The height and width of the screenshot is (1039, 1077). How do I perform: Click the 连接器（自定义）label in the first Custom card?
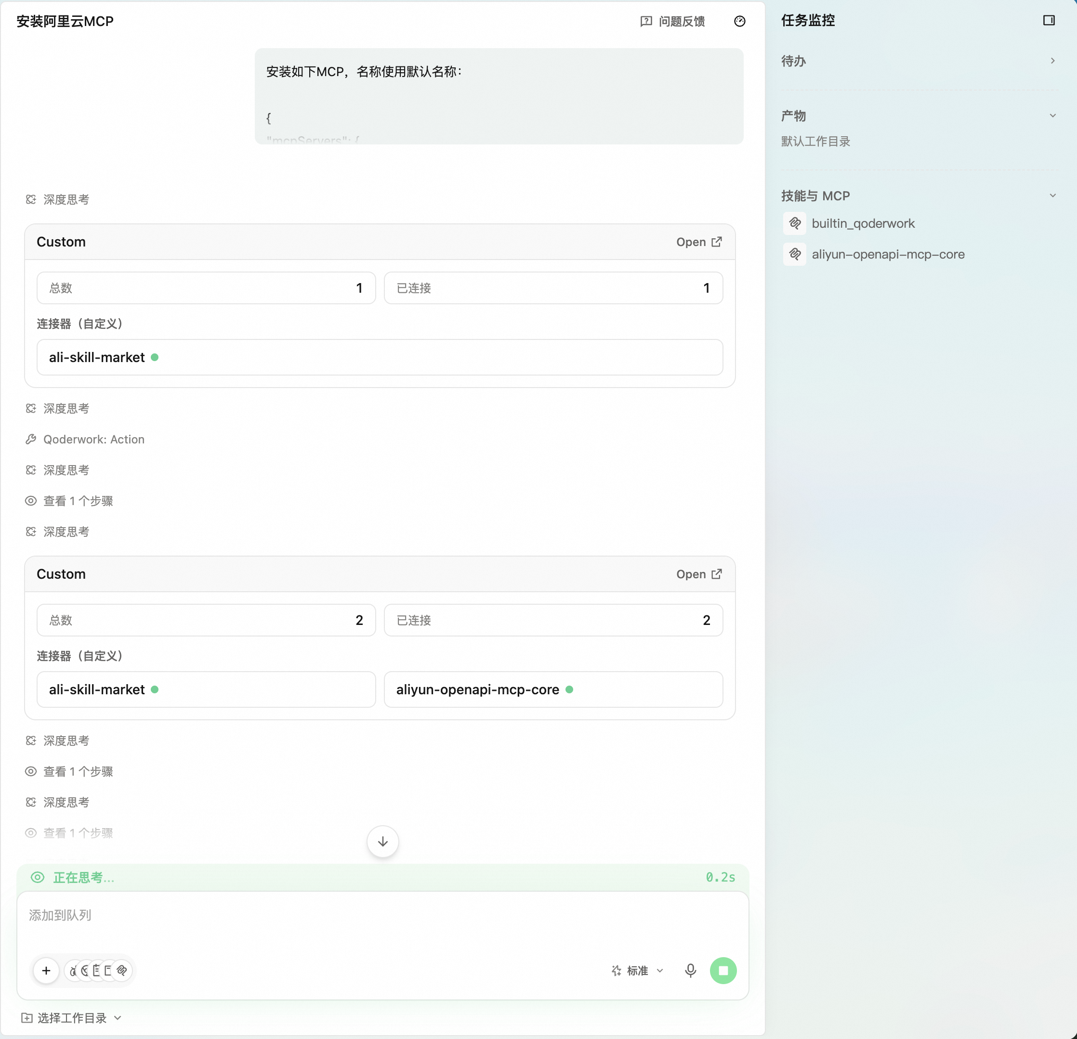80,324
